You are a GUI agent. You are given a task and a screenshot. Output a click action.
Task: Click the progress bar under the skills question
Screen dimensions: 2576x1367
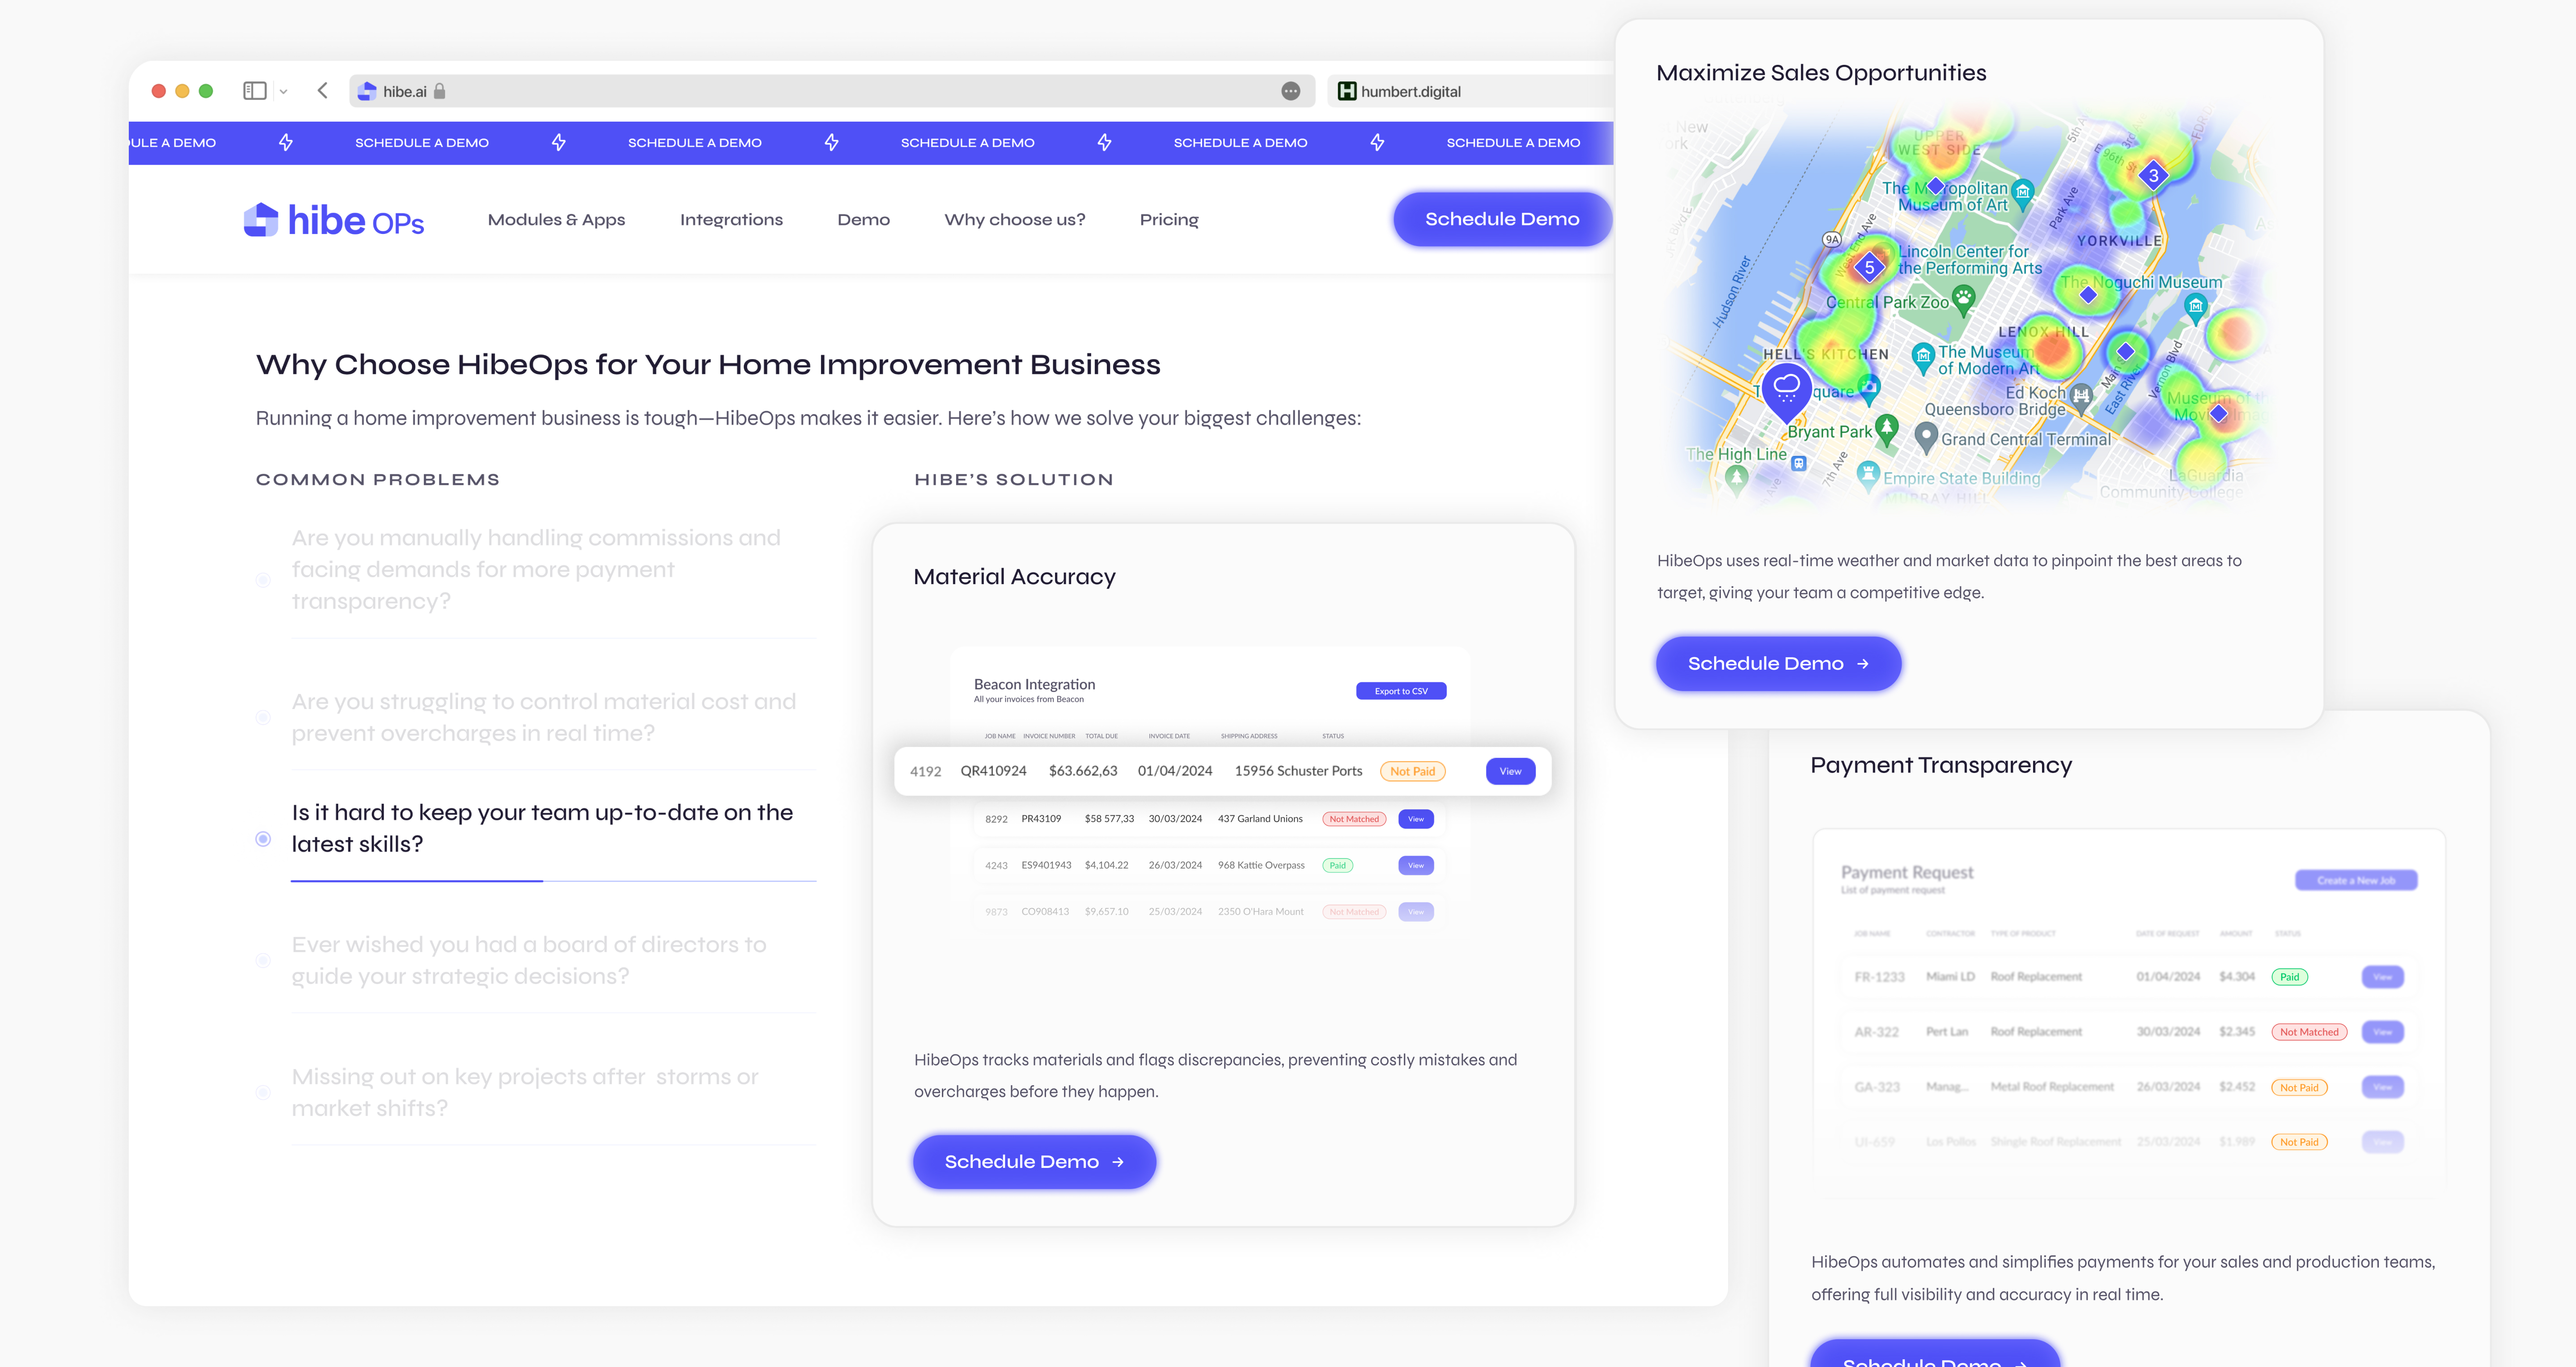pyautogui.click(x=553, y=881)
